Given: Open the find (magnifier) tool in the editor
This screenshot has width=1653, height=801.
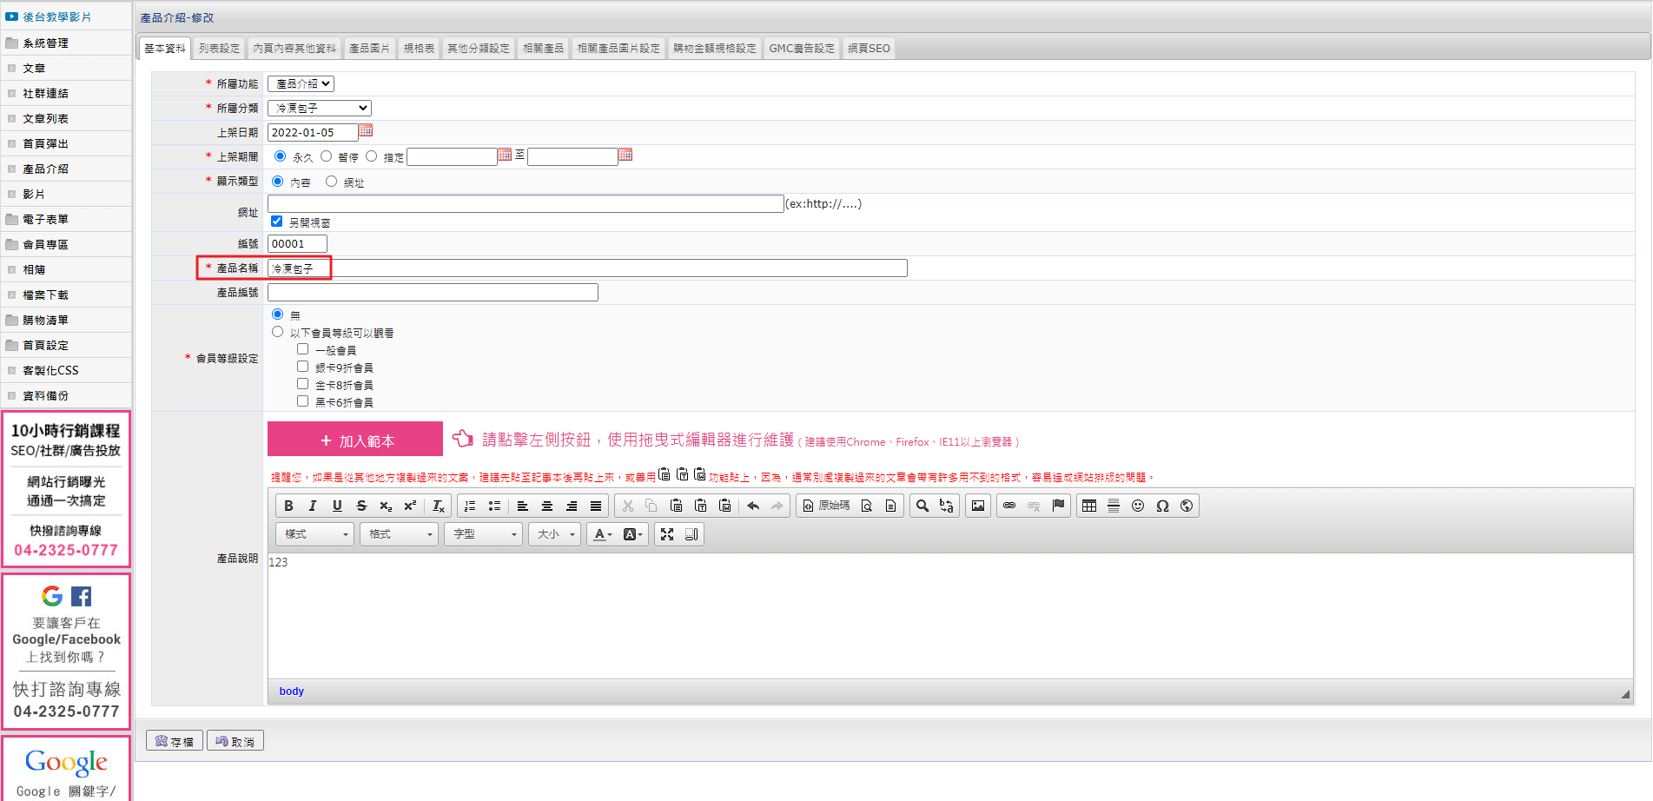Looking at the screenshot, I should [x=922, y=506].
